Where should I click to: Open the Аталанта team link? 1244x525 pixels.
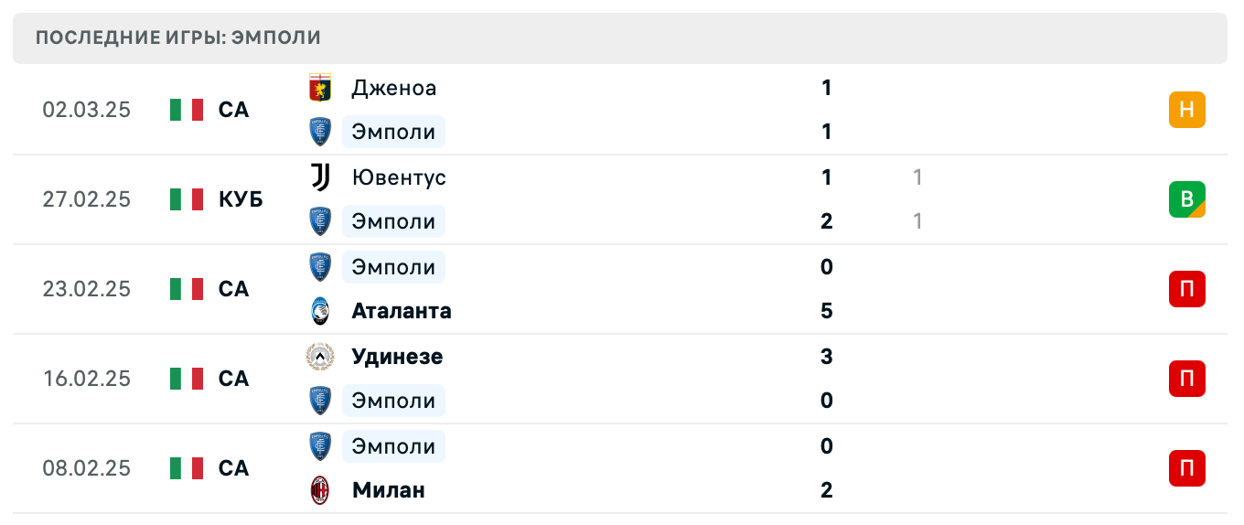coord(402,311)
